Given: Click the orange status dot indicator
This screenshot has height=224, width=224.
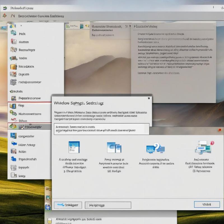Looking at the screenshot, I should (219, 130).
